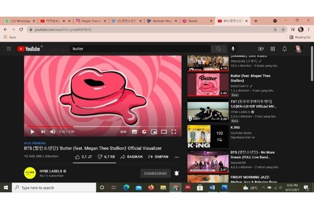This screenshot has height=209, width=314.
Task: Open the user account avatar menu
Action: pyautogui.click(x=298, y=49)
